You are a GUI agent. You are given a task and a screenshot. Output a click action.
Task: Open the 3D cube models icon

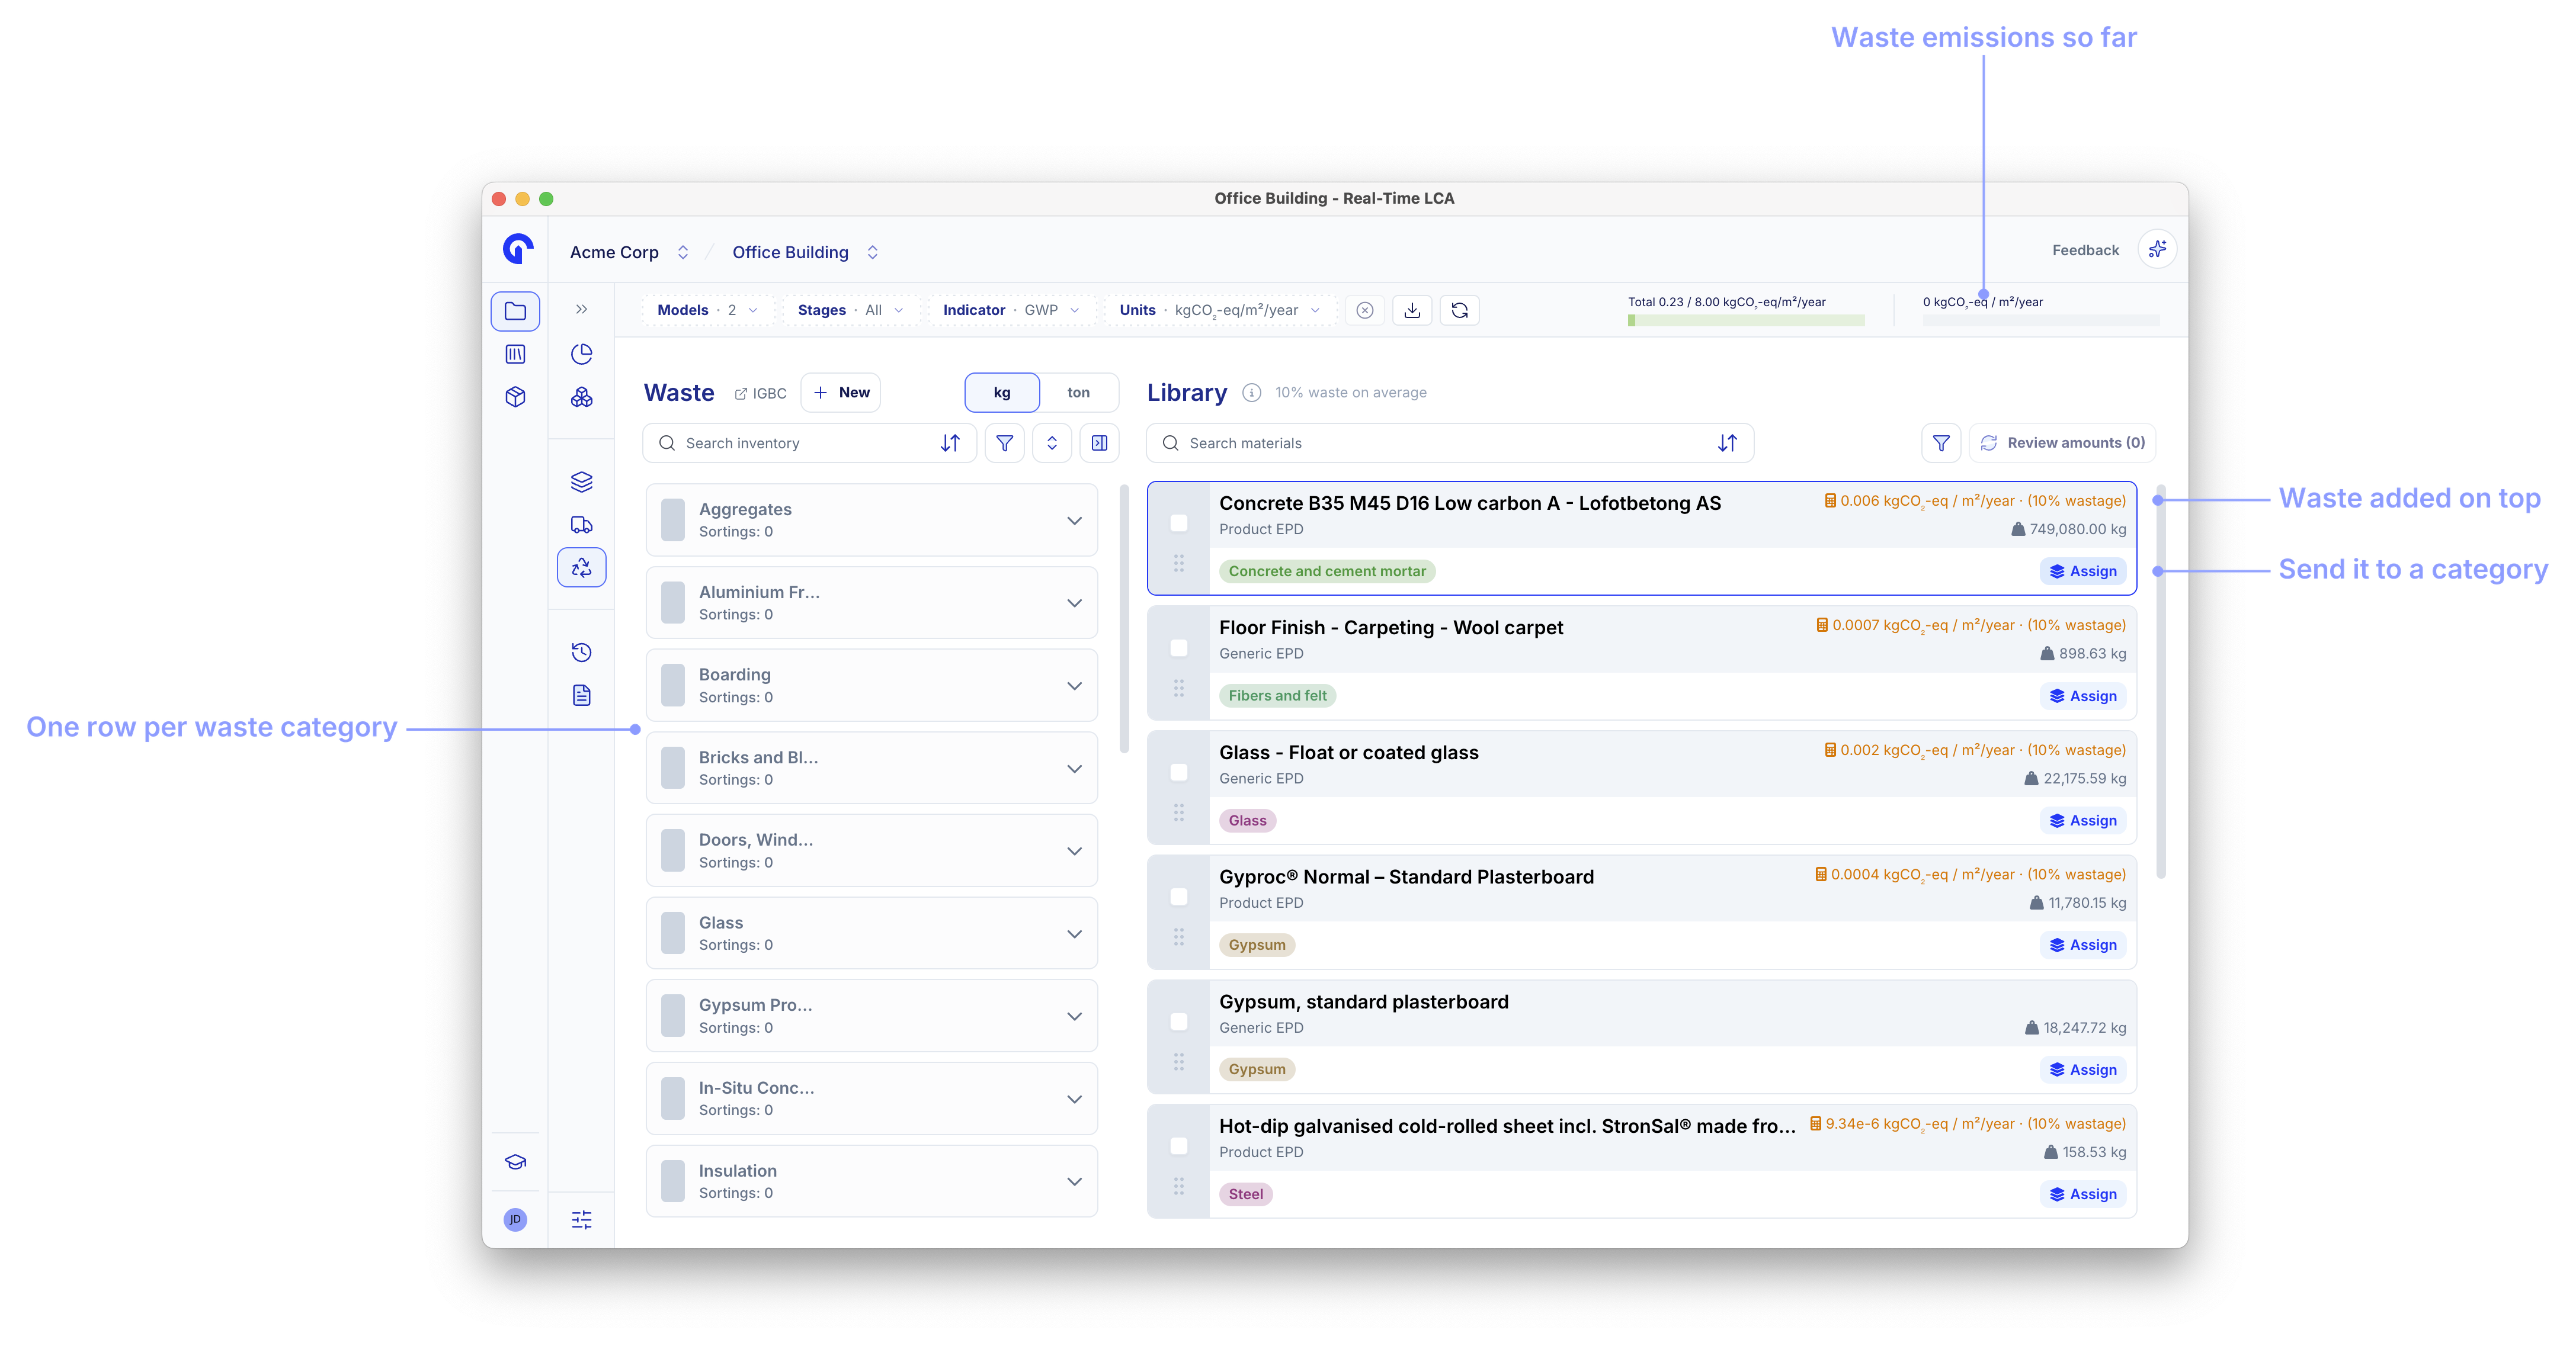point(515,397)
